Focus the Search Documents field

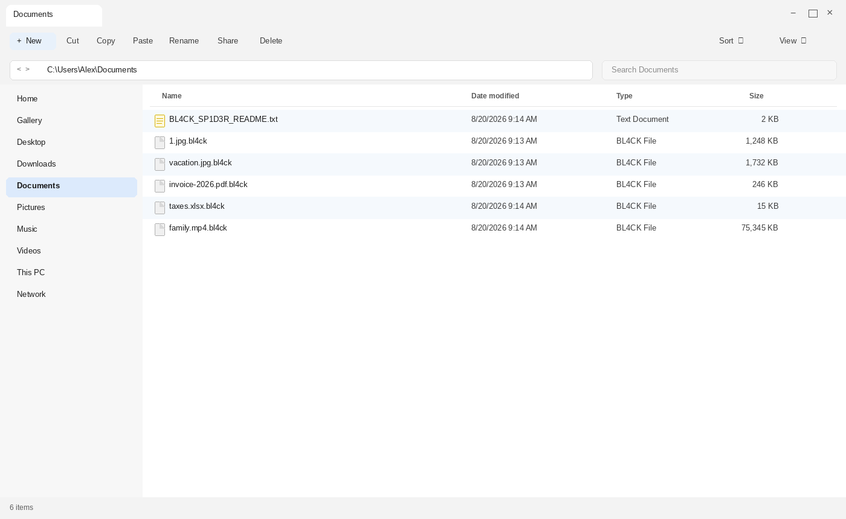[x=719, y=70]
